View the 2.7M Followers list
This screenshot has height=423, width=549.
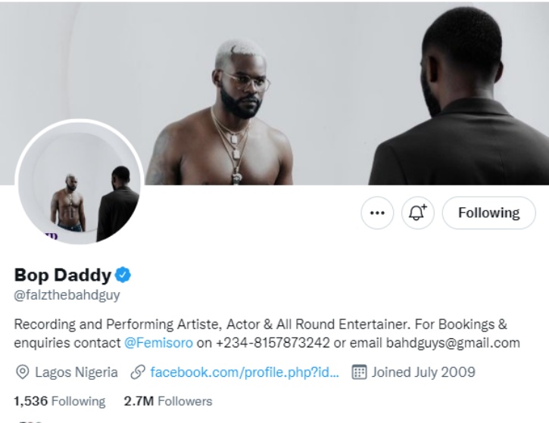[x=167, y=401]
